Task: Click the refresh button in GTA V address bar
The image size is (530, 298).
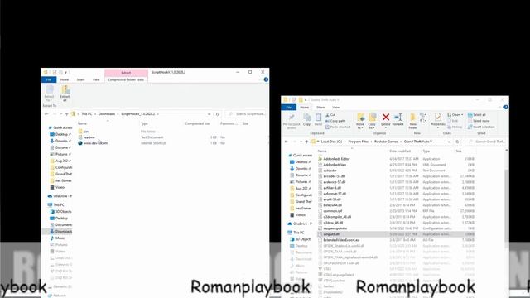Action: coord(457,142)
